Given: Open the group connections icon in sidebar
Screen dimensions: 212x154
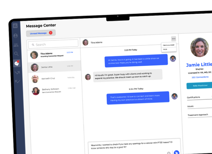Looking at the screenshot, I should click(16, 45).
